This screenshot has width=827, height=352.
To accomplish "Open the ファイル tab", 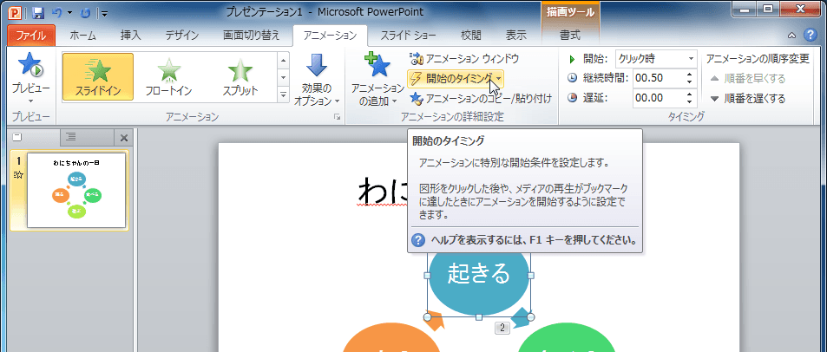I will tap(31, 36).
